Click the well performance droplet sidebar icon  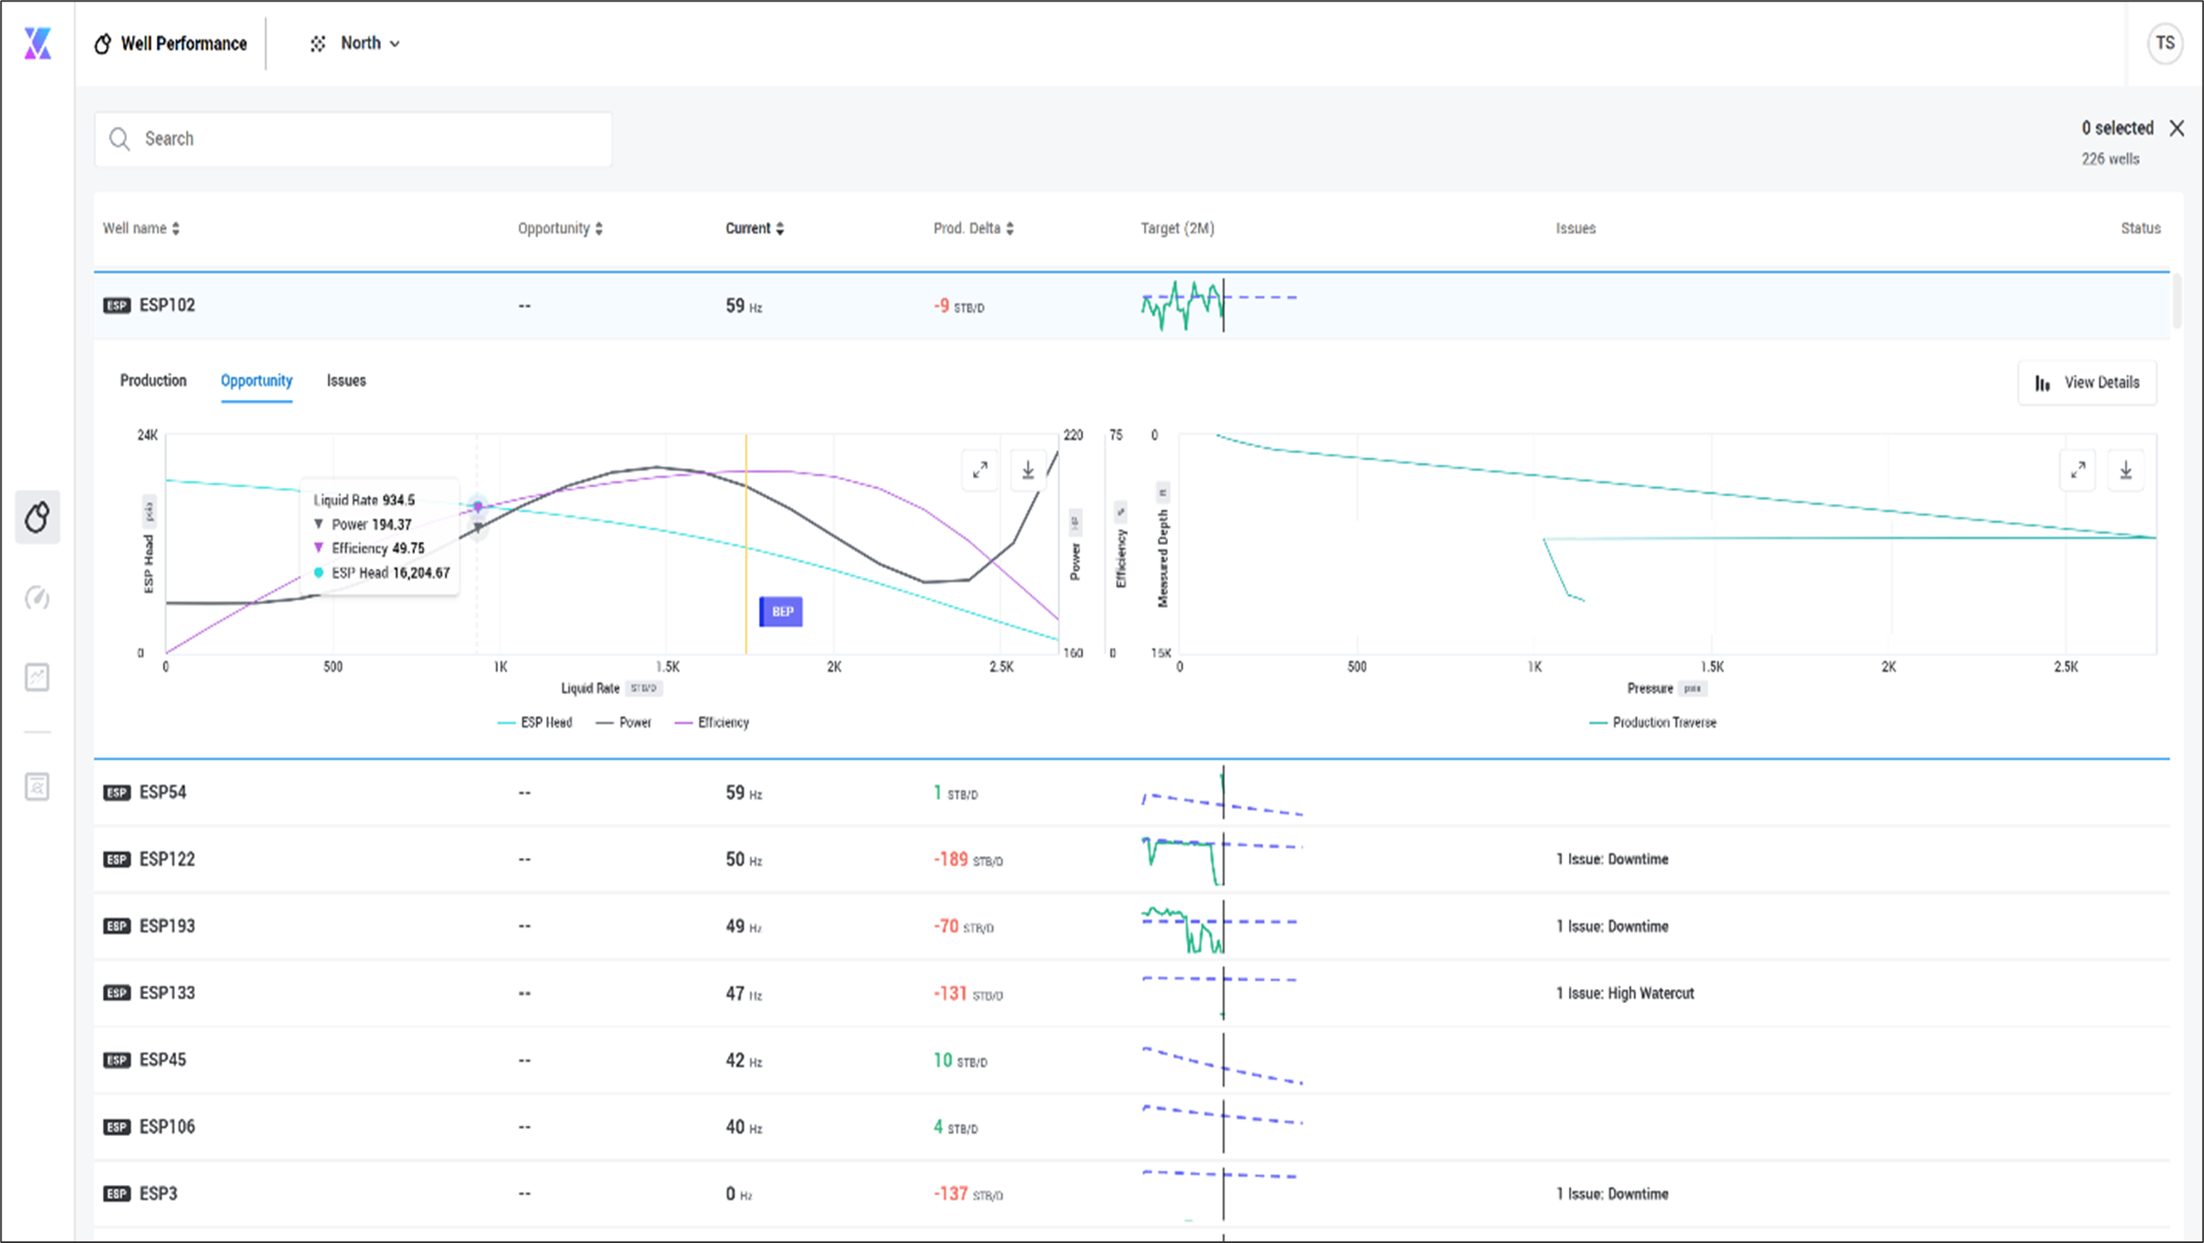click(x=37, y=517)
